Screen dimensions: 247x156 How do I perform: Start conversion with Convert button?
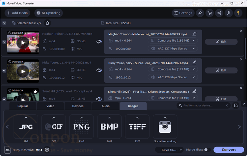pyautogui.click(x=229, y=150)
